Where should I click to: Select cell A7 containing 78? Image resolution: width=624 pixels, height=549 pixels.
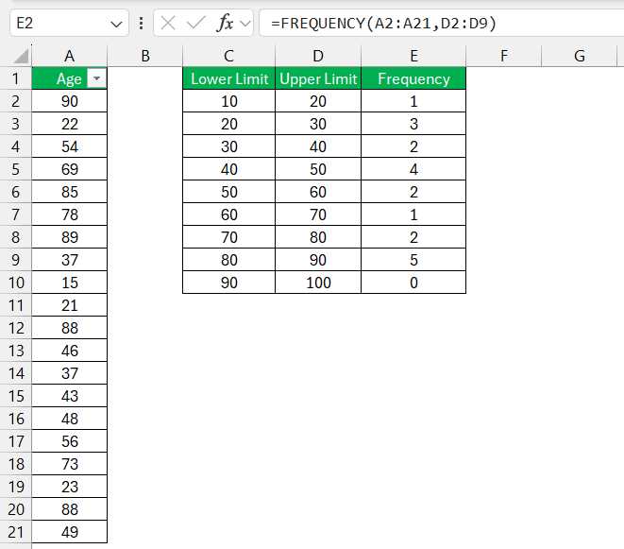click(69, 214)
